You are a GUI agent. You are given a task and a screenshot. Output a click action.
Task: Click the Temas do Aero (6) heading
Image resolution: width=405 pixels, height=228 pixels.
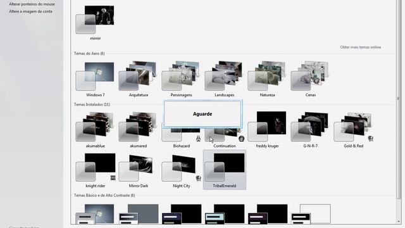point(89,53)
